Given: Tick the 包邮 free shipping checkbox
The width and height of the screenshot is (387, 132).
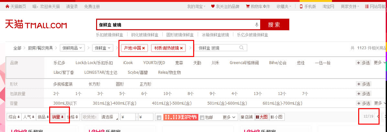Looking at the screenshot, I should (202, 117).
